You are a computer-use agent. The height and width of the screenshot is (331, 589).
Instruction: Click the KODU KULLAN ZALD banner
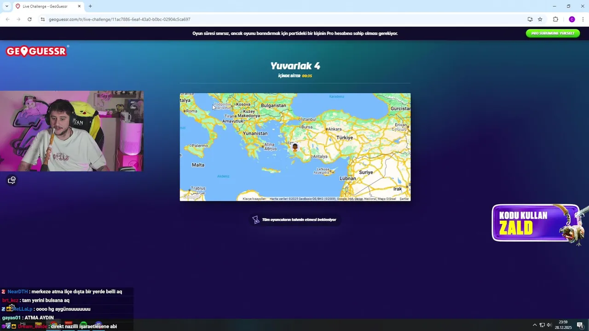coord(536,223)
